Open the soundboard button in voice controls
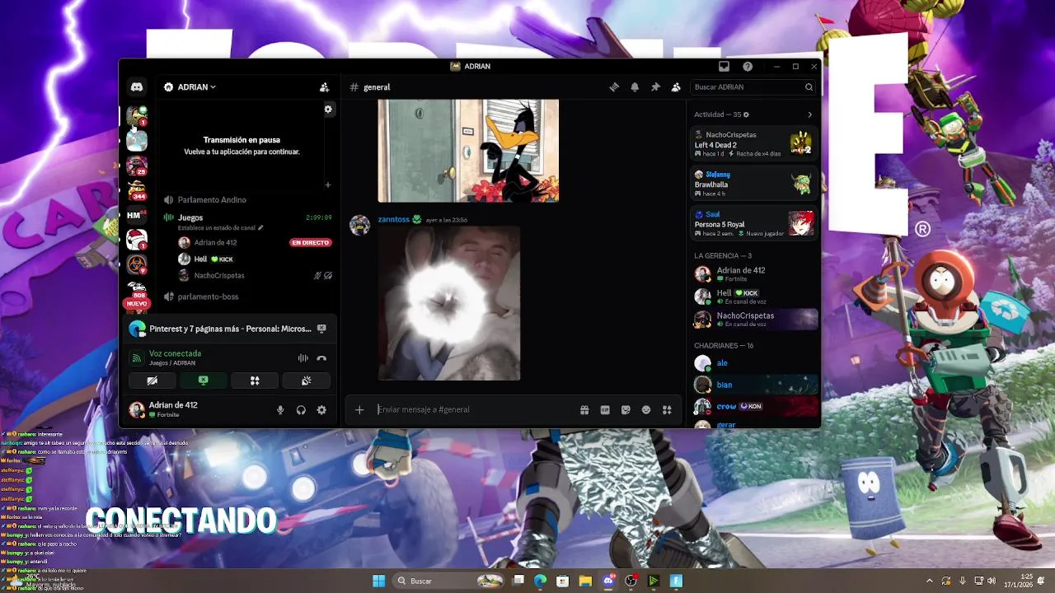Screen dimensions: 1055x593 point(306,381)
